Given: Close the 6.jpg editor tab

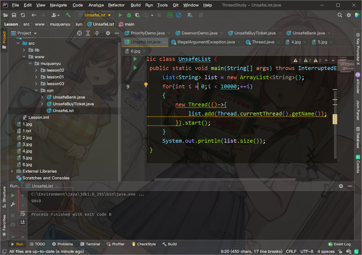Looking at the screenshot, I should 144,51.
